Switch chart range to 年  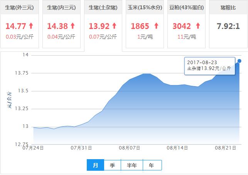coord(152,165)
